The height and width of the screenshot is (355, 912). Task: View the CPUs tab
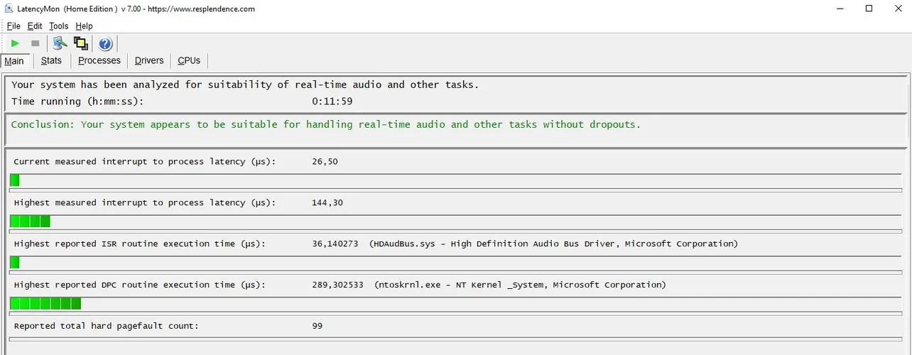click(x=189, y=61)
